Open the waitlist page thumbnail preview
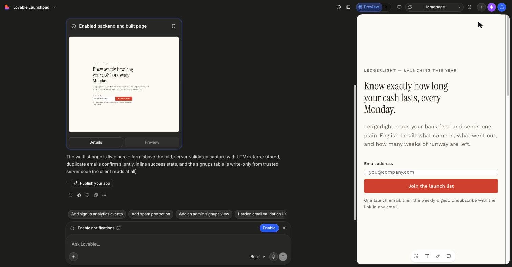Screen dimensions: 512x267 (124, 84)
